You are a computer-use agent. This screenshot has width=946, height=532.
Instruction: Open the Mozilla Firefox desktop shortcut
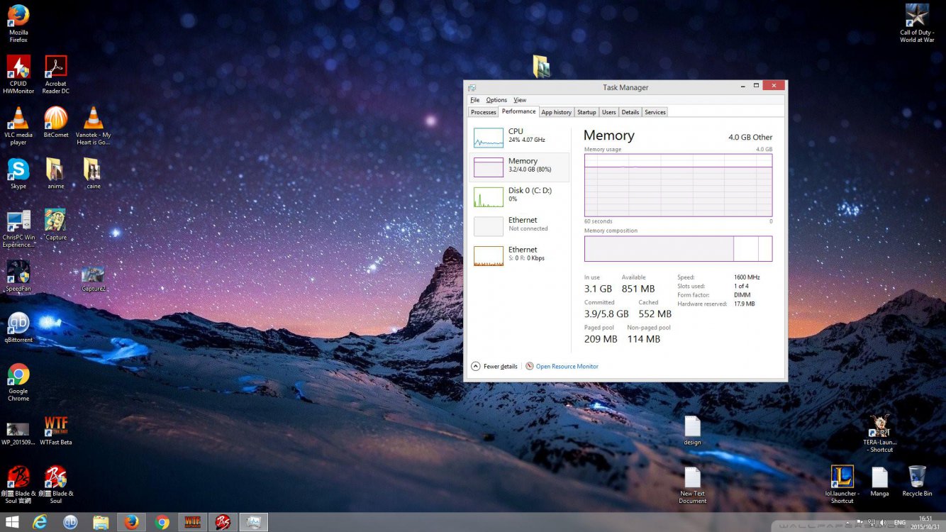[x=18, y=23]
